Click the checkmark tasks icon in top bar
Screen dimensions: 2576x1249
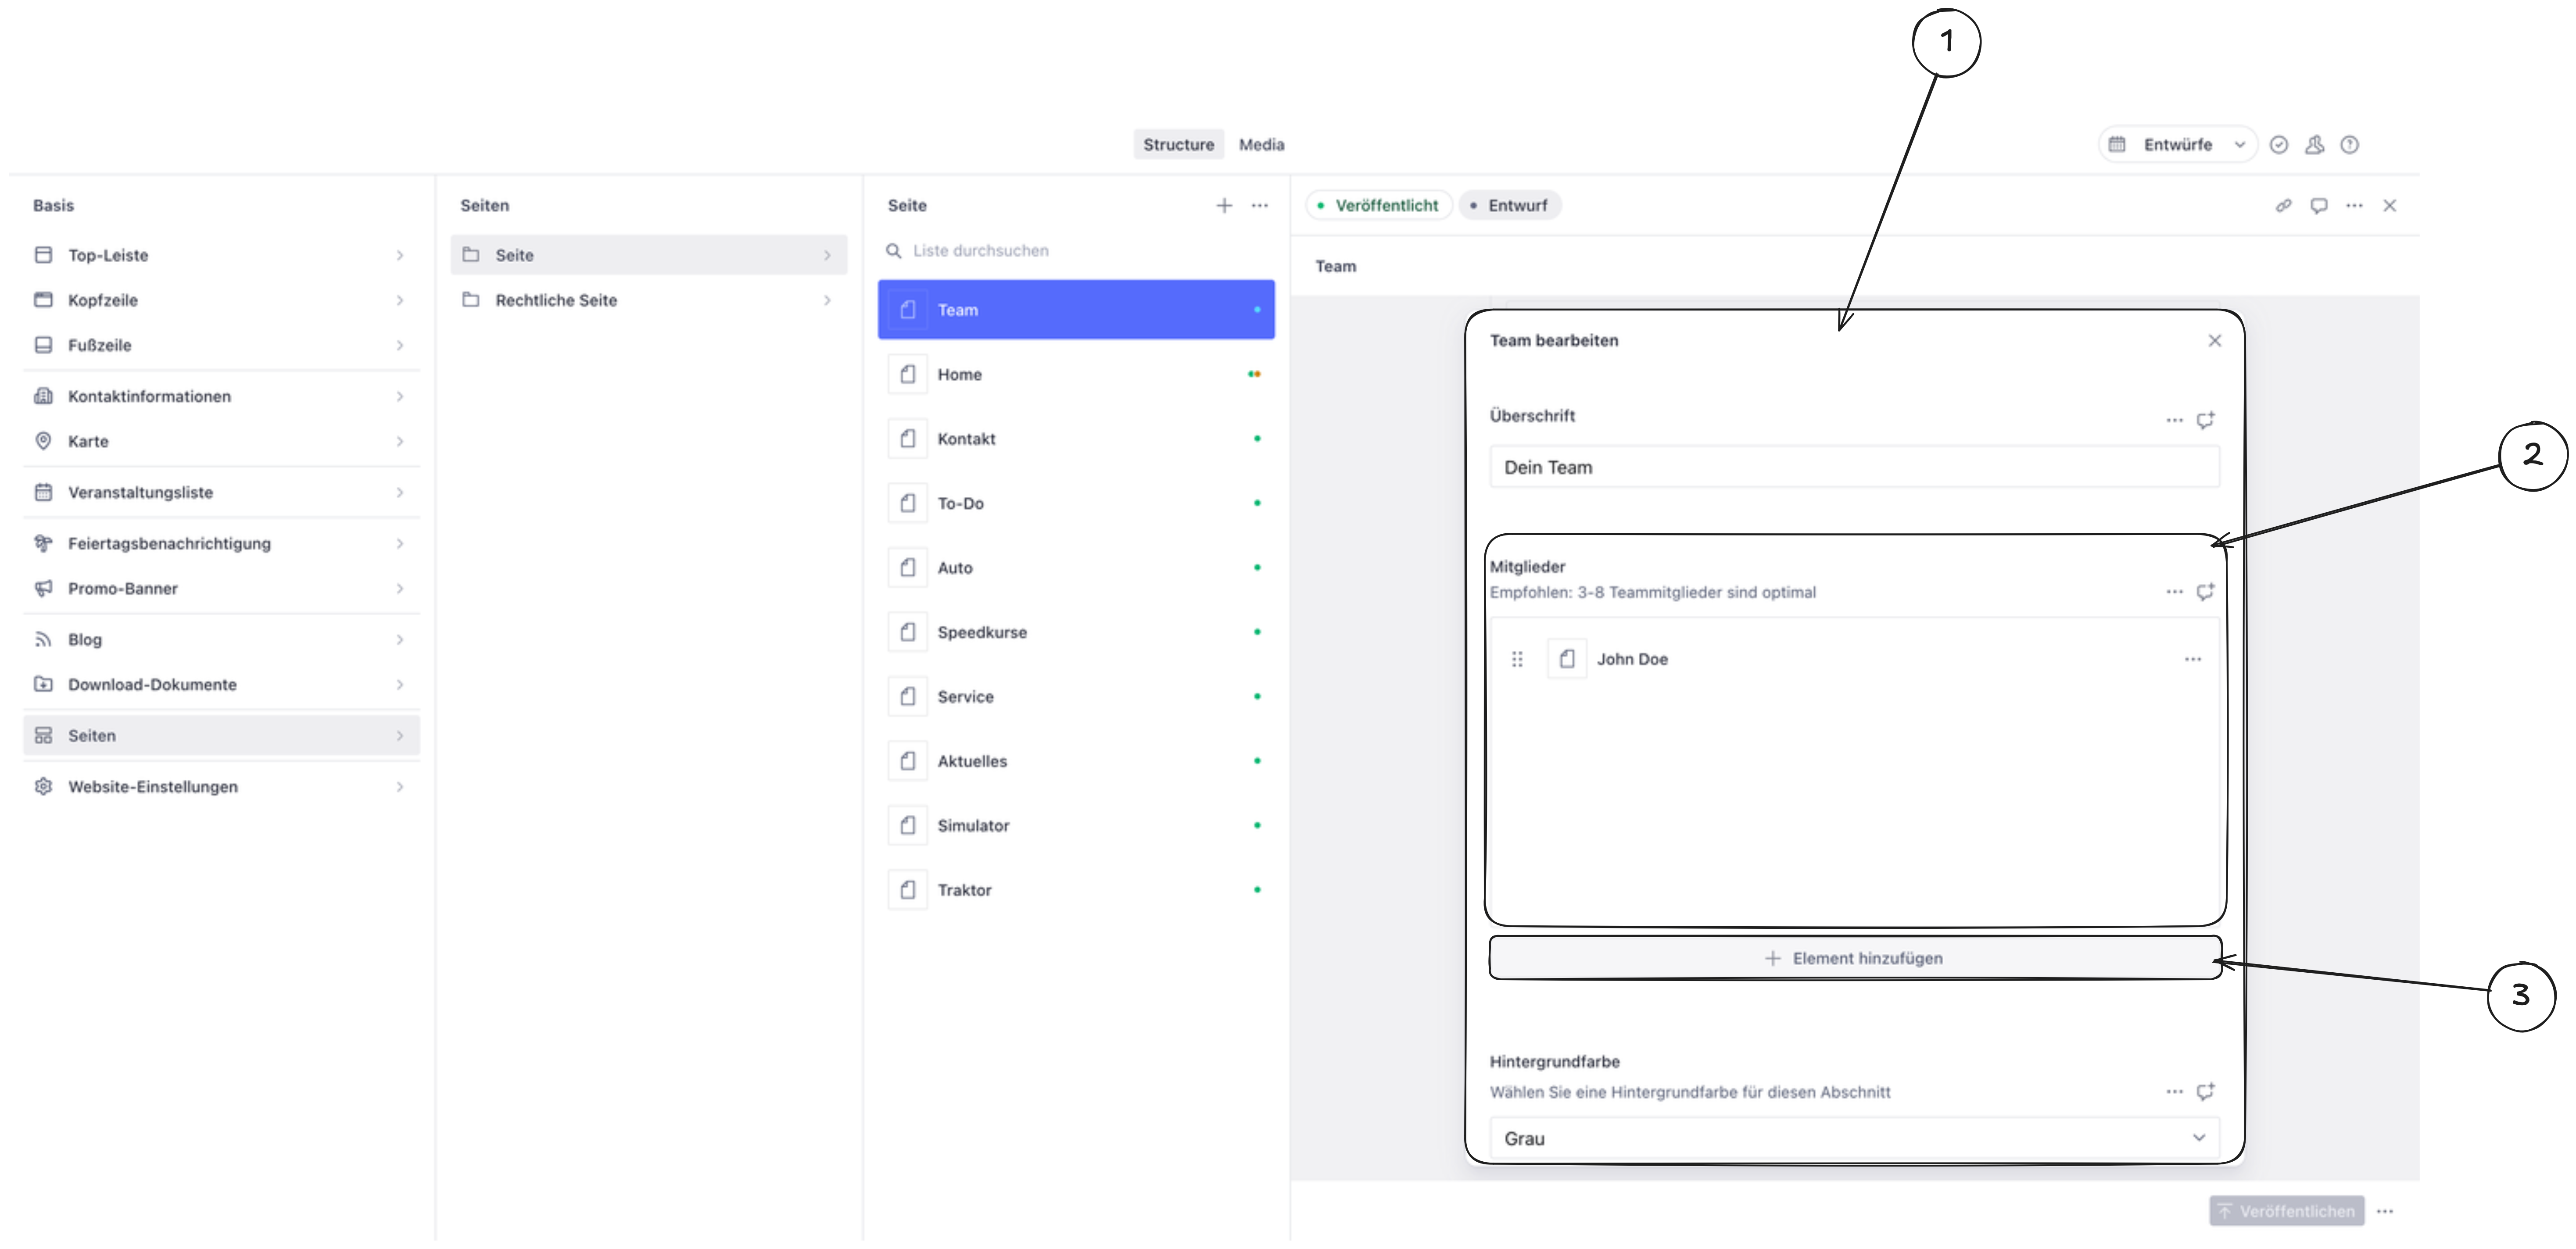pyautogui.click(x=2279, y=145)
